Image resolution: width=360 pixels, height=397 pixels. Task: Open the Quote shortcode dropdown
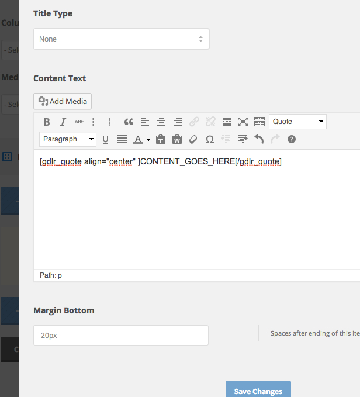pyautogui.click(x=297, y=122)
